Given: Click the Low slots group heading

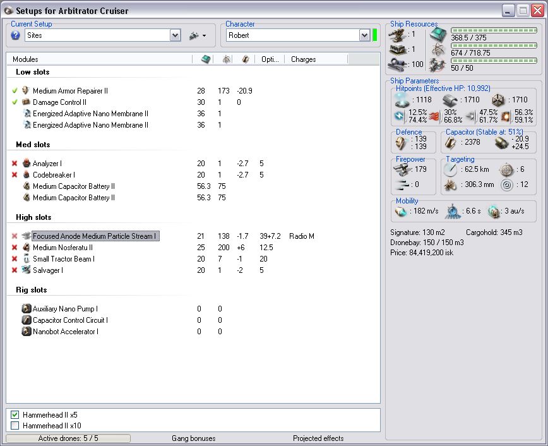Looking at the screenshot, I should tap(32, 72).
